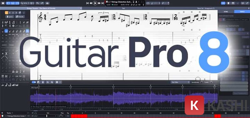Delete audio with the trash icon
Viewport: 250px width, 118px height.
click(43, 82)
